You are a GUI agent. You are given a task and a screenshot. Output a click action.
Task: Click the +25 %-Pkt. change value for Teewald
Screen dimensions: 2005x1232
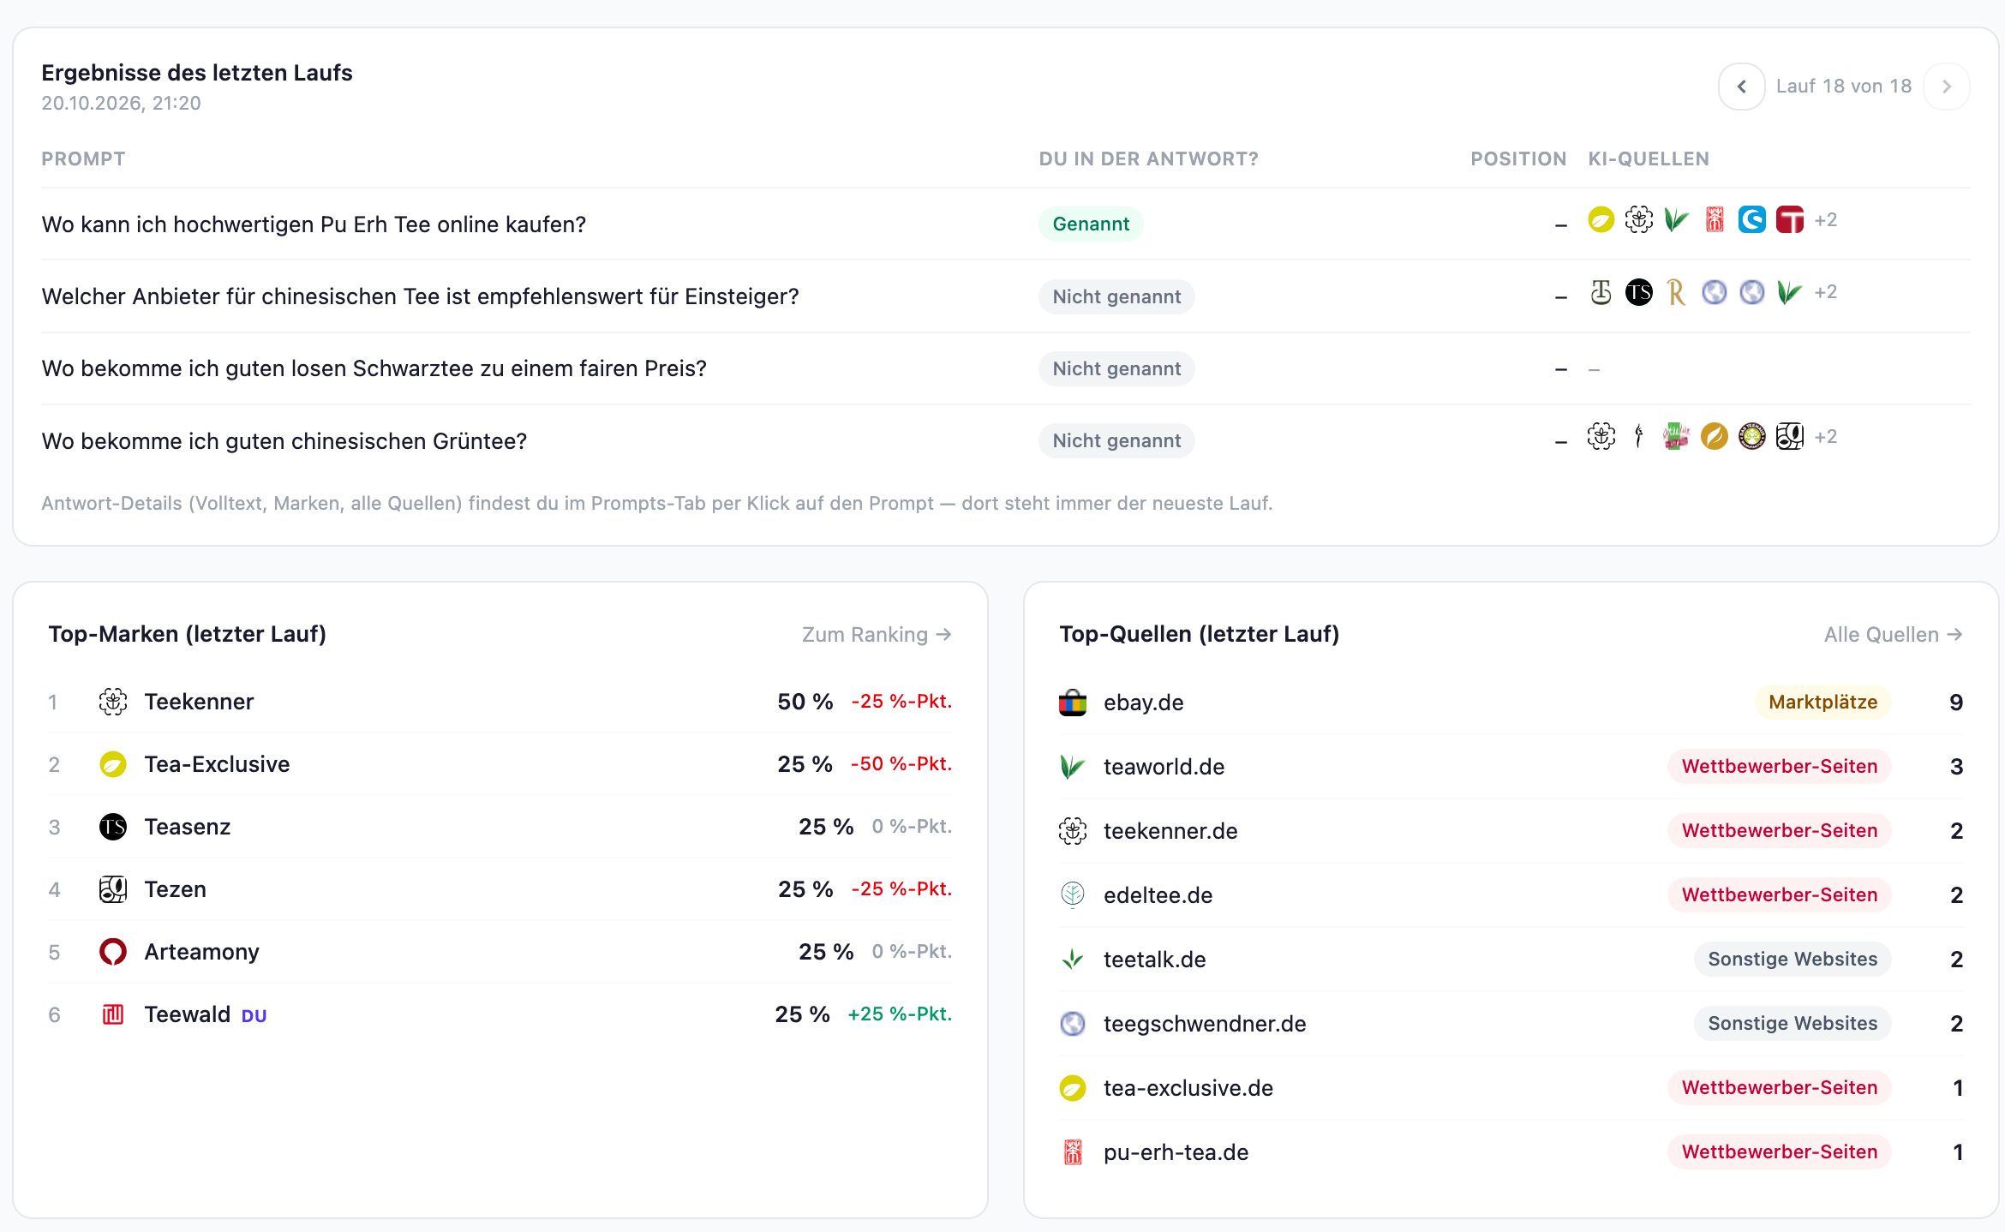point(900,1014)
